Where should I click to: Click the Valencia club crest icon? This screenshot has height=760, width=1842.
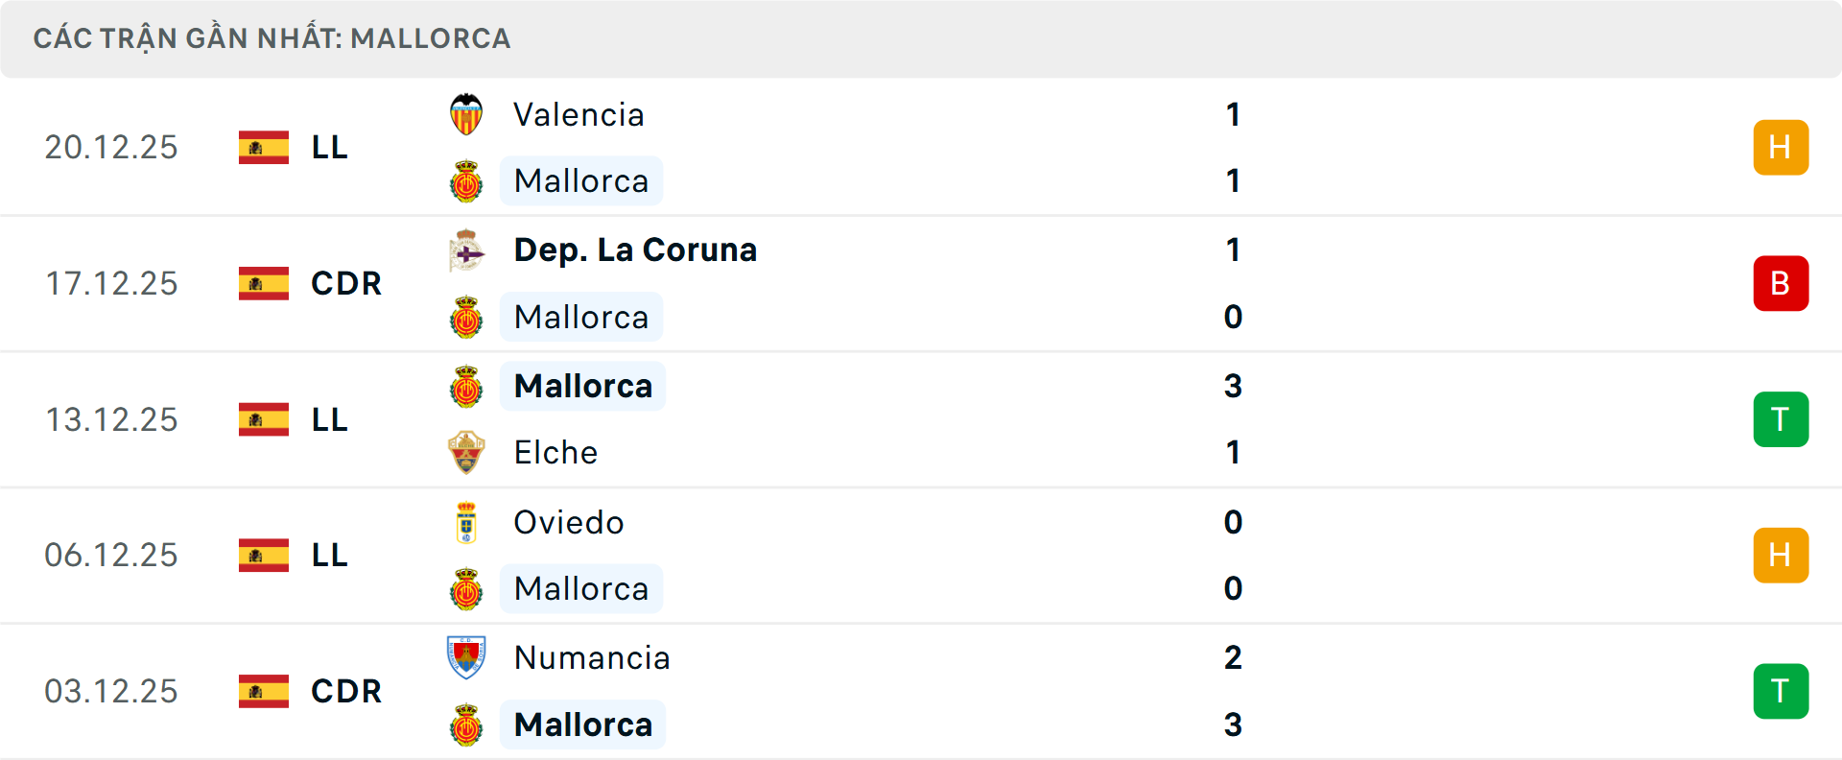click(466, 115)
